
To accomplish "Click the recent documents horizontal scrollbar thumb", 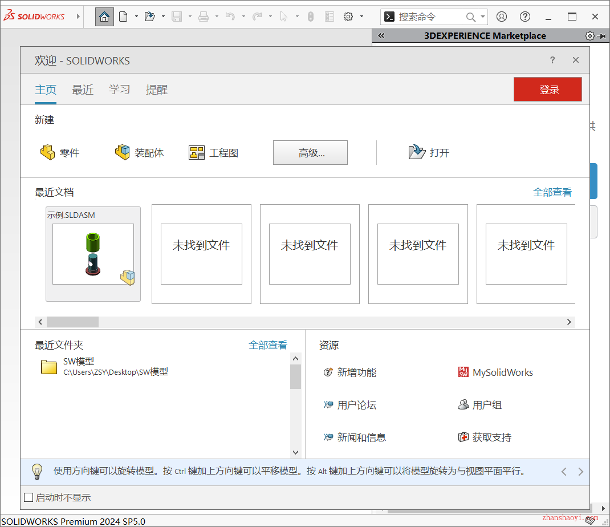I will 73,322.
